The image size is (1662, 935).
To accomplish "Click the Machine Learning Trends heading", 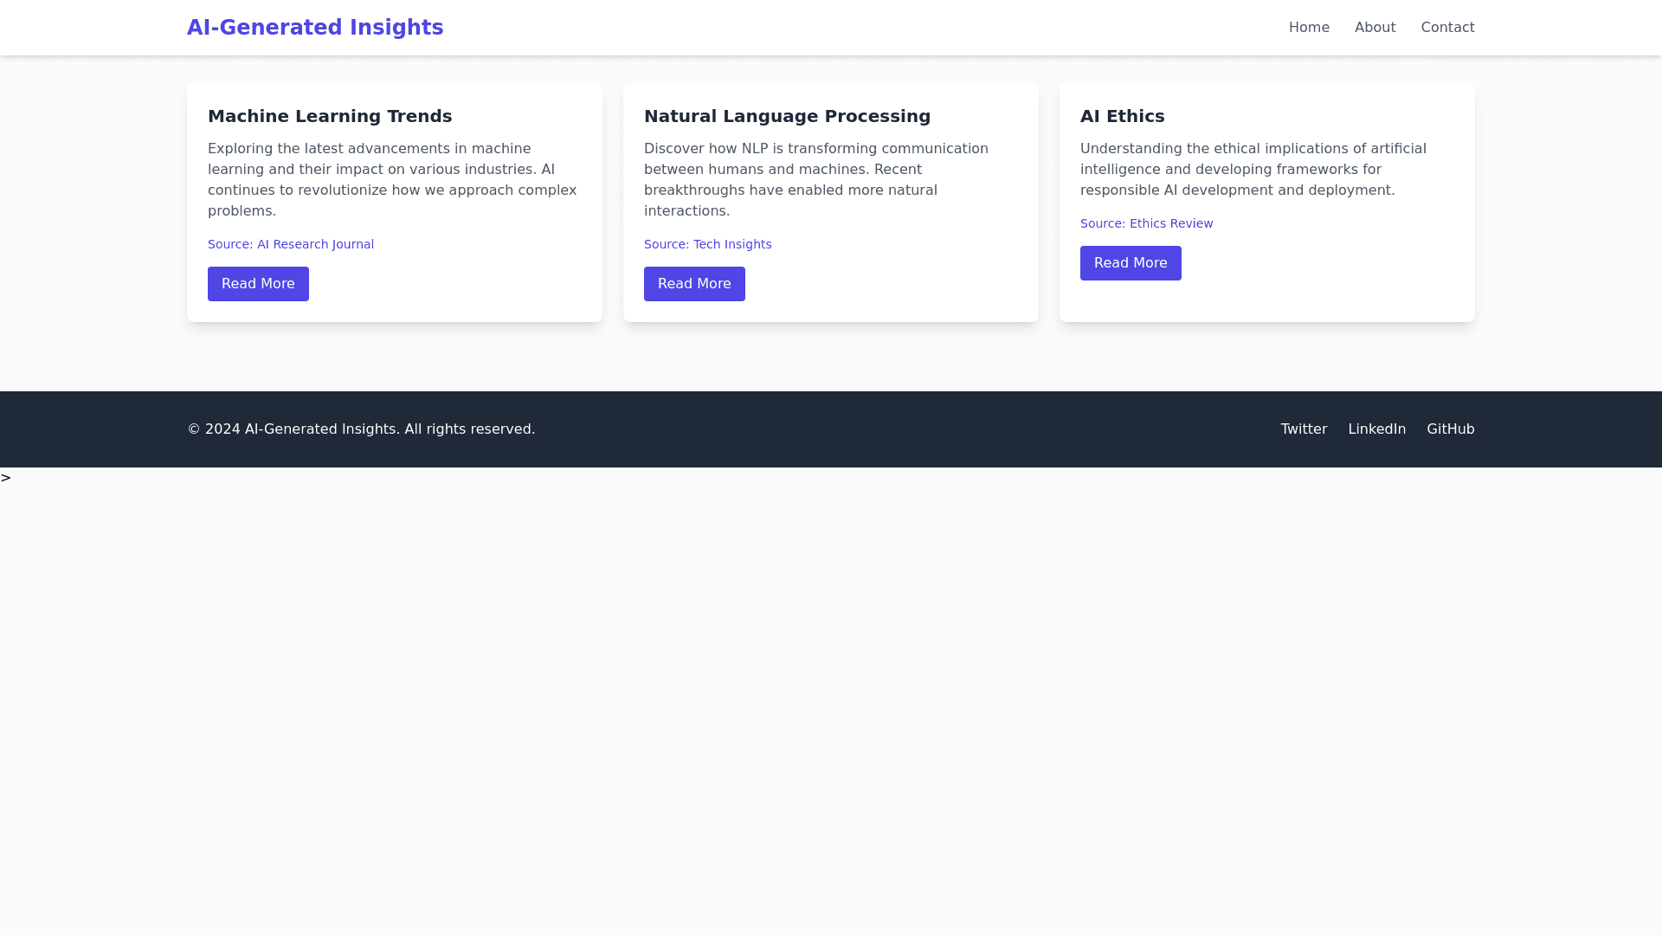I will (330, 116).
